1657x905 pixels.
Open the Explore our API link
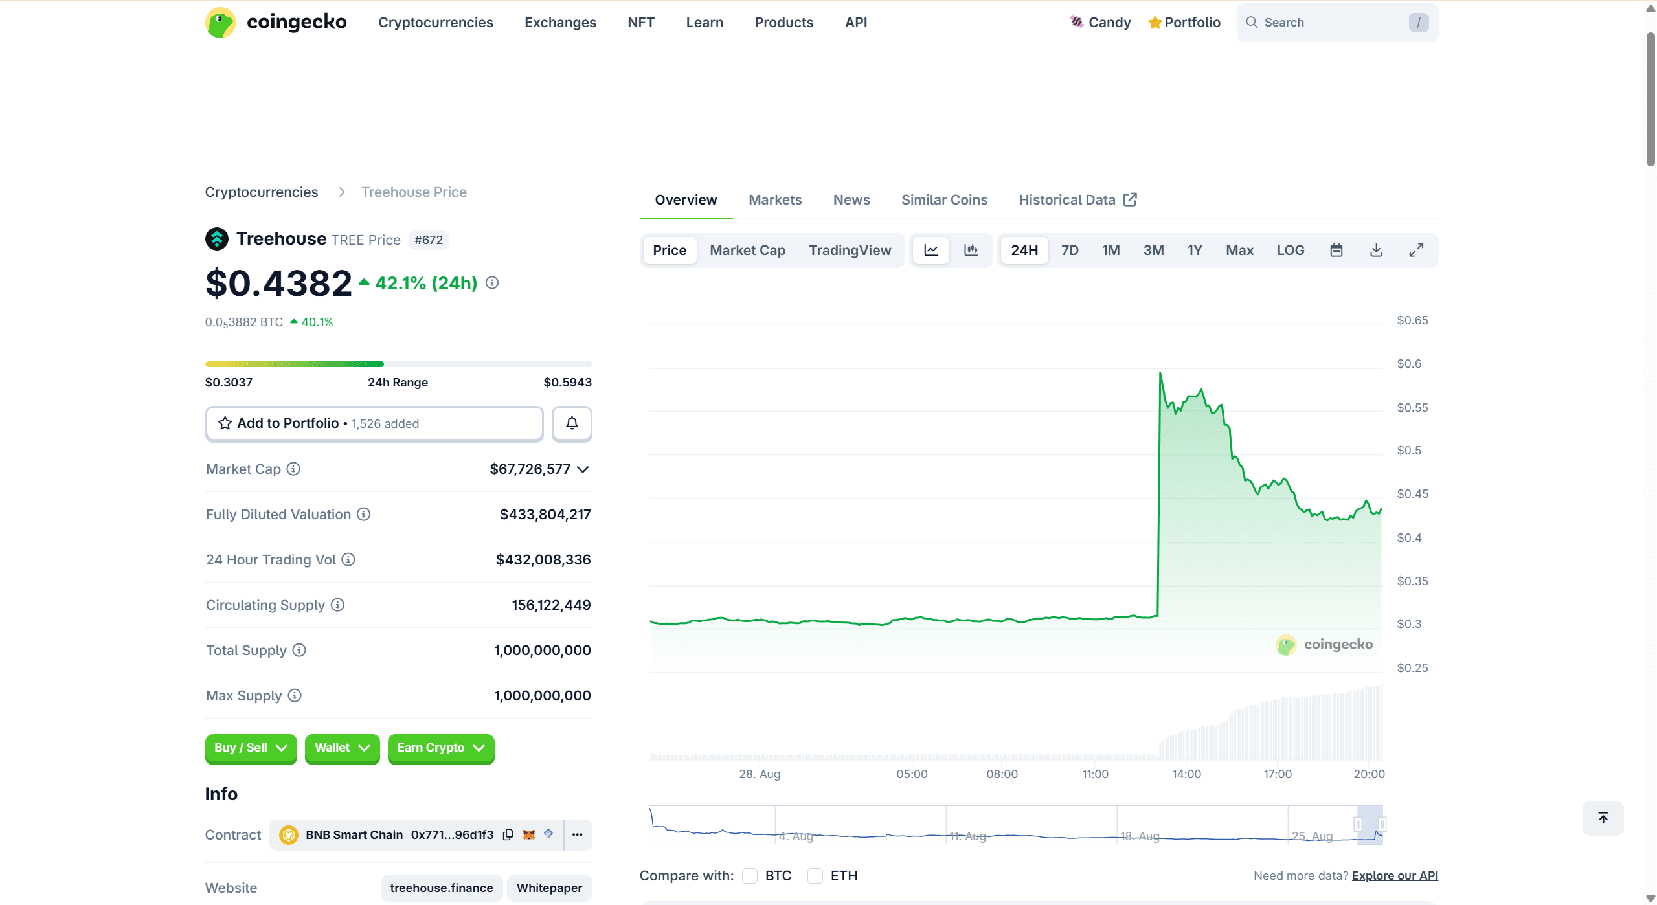(1394, 875)
